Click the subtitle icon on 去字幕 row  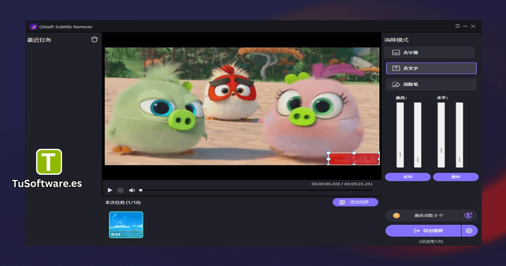click(x=396, y=53)
